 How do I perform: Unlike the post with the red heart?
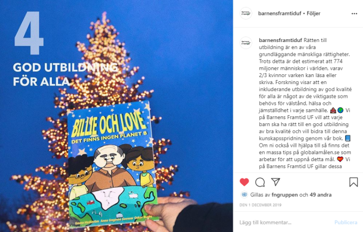[244, 182]
